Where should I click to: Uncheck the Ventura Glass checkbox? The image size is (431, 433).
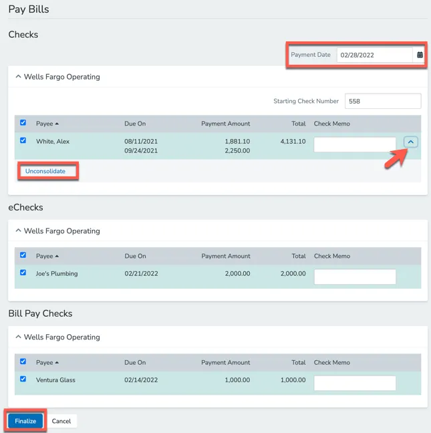23,379
